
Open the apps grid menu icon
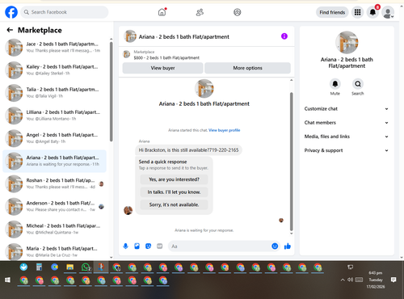tap(357, 12)
